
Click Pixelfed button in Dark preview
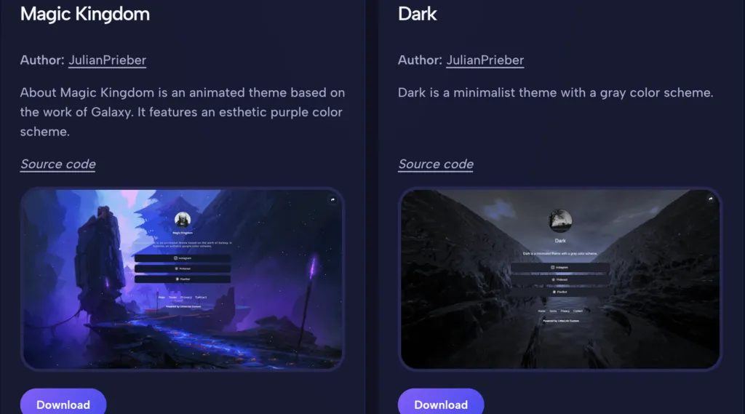[x=560, y=292]
